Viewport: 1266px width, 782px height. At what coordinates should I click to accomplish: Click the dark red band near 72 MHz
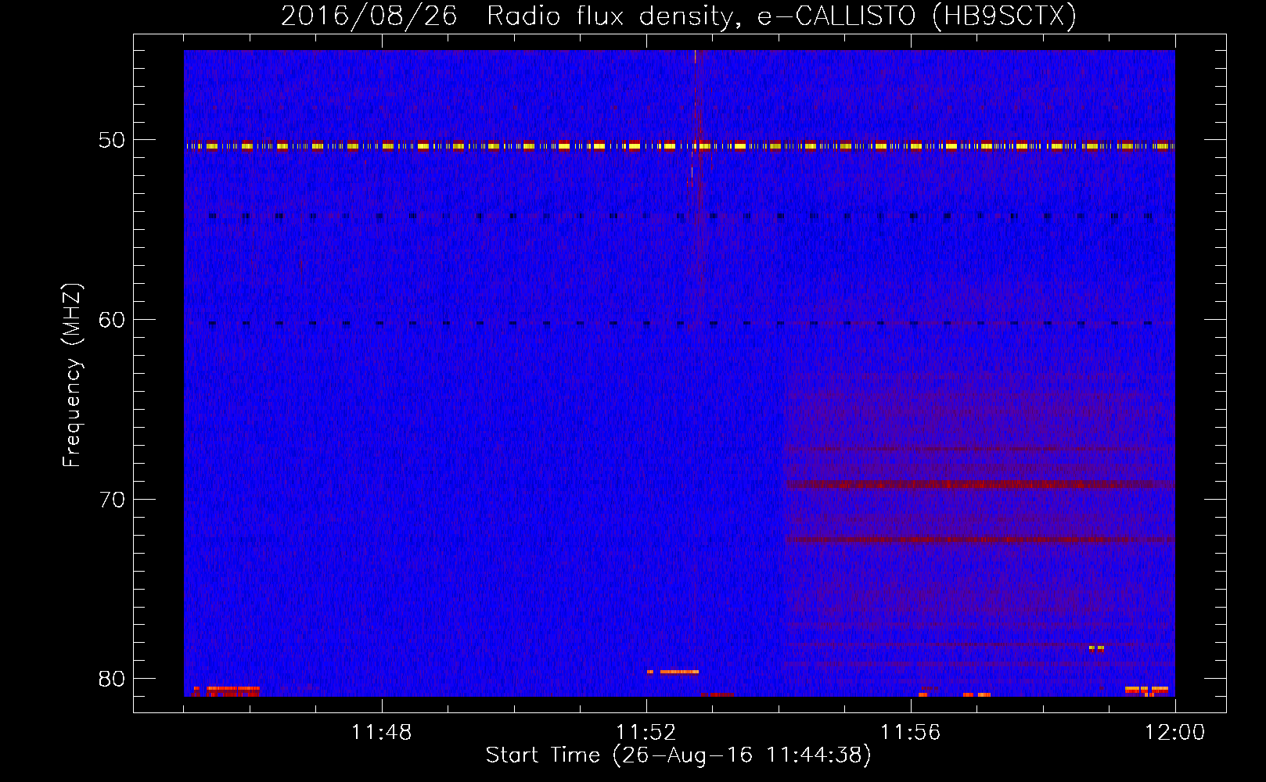pyautogui.click(x=980, y=540)
